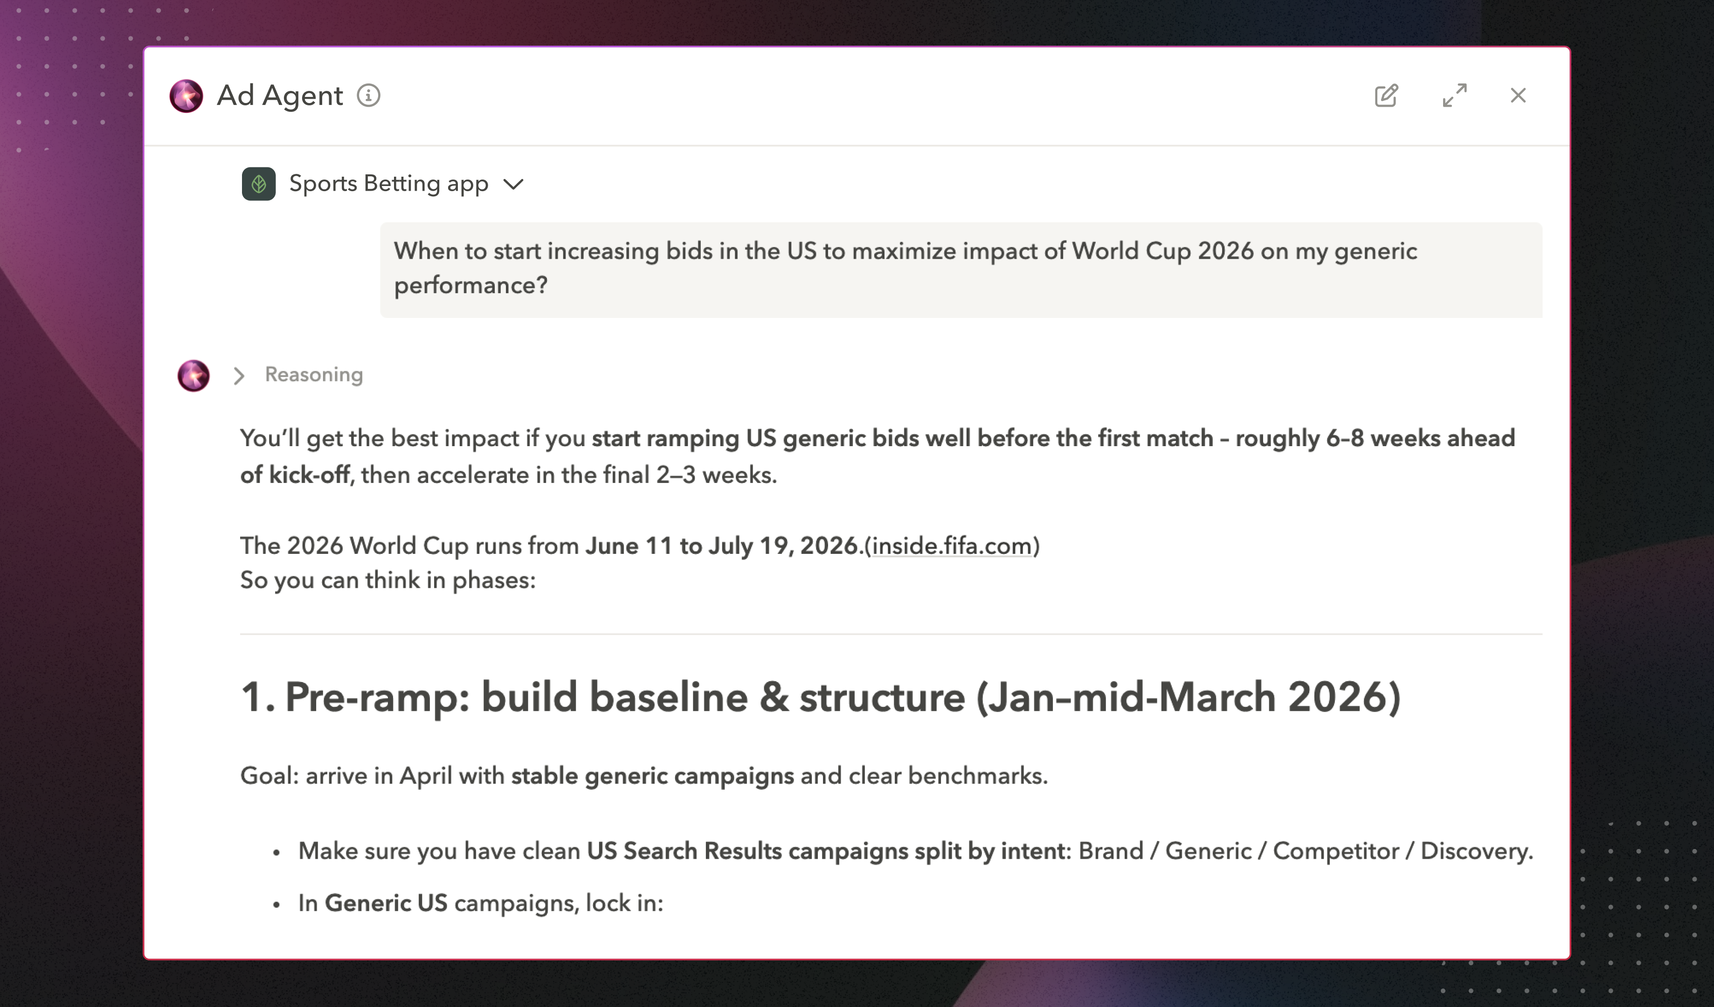Click the user message about World Cup bids

961,269
